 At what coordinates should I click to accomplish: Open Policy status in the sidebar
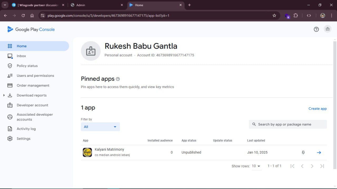coord(34,66)
